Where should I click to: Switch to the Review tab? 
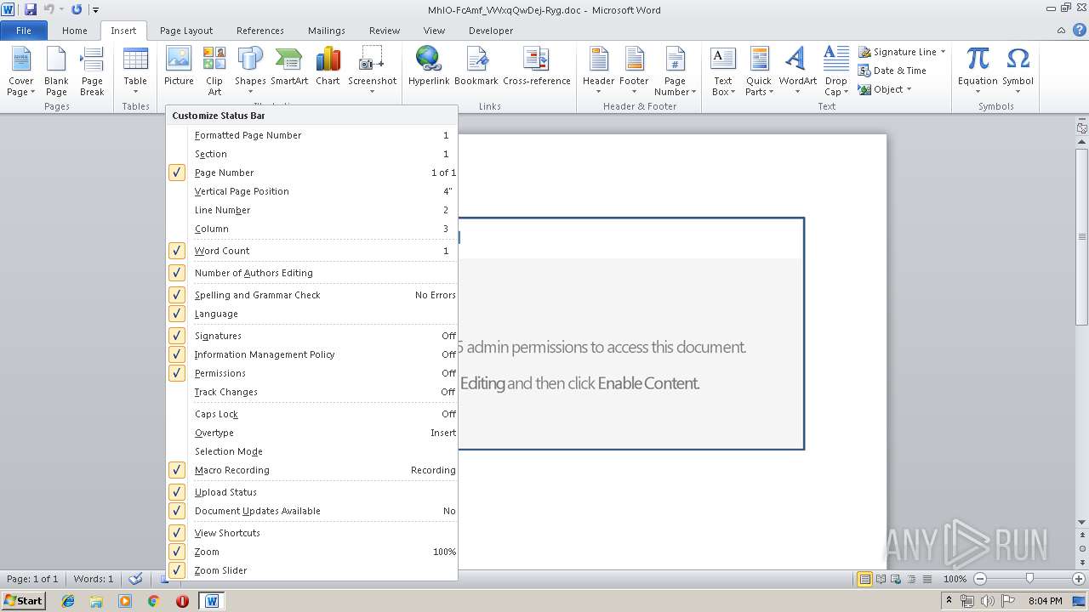[x=385, y=31]
